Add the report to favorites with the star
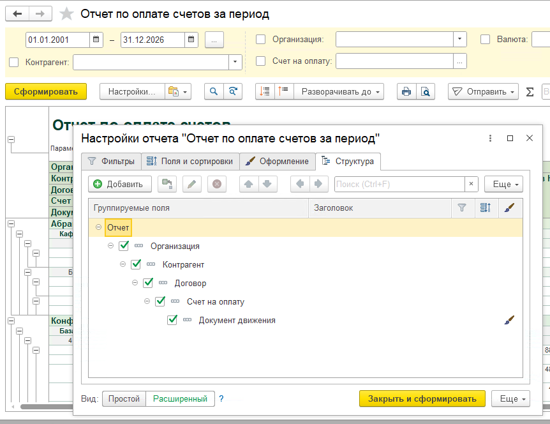Viewport: 550px width, 424px height. [66, 14]
